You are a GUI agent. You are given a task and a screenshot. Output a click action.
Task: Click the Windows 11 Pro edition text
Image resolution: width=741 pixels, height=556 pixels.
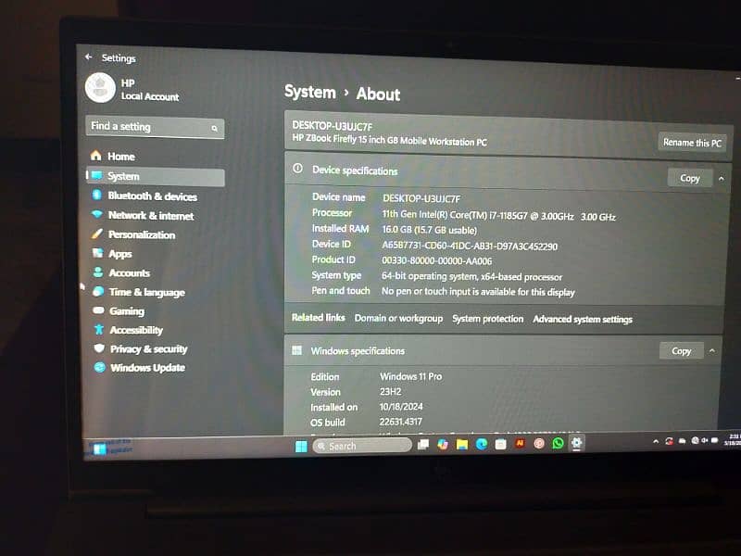[411, 377]
